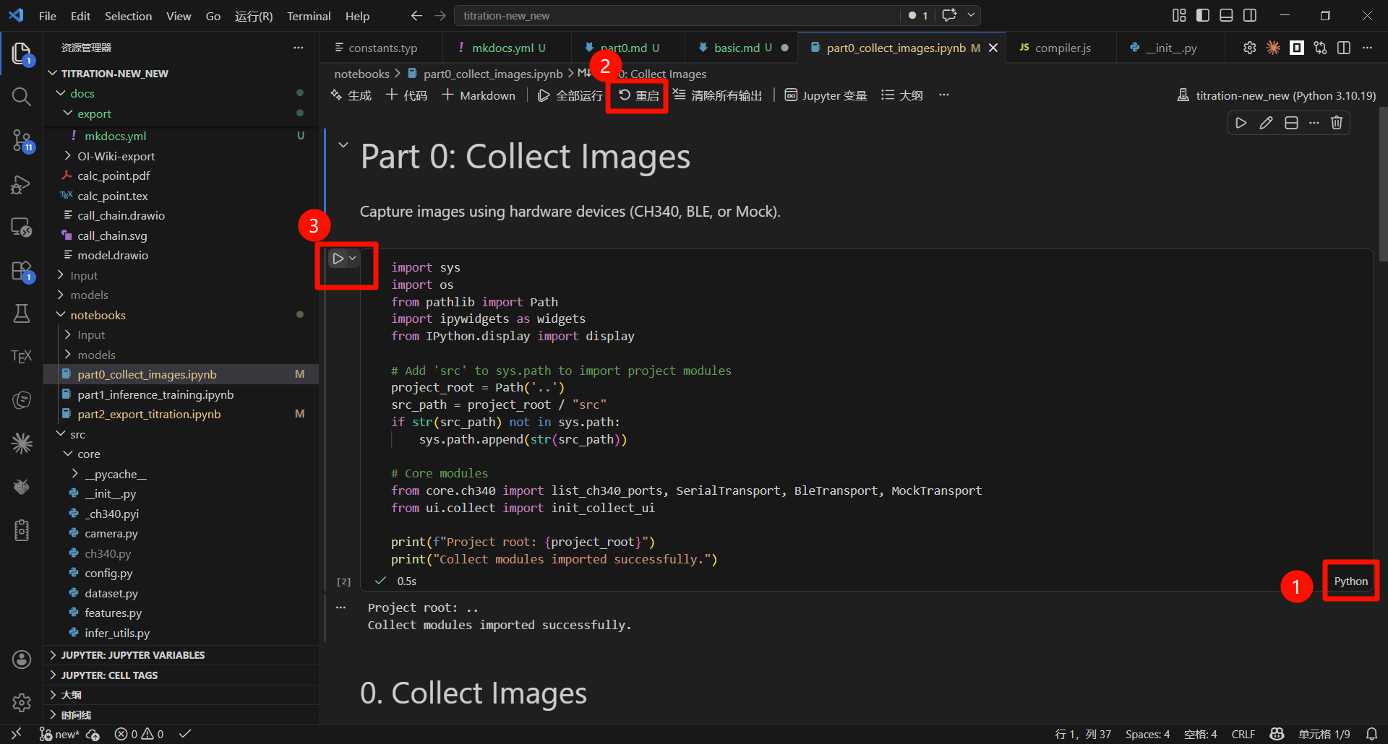Screen dimensions: 1388x744
Task: Open the Selection menu
Action: (128, 16)
